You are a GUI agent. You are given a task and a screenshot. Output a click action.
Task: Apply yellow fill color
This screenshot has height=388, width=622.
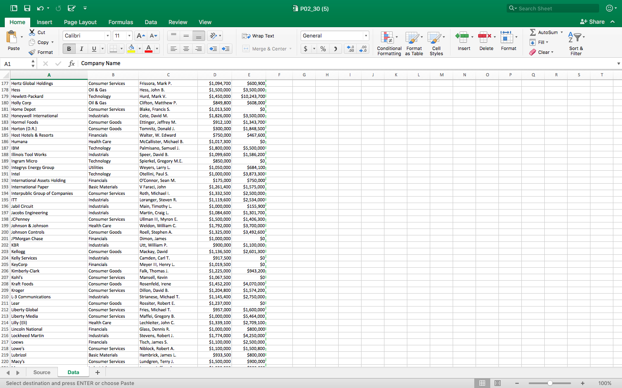[x=131, y=49]
